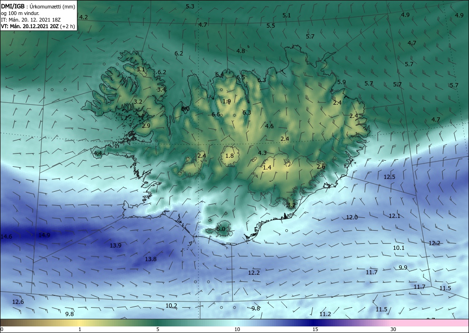The width and height of the screenshot is (469, 333).
Task: Click the 4.2 precipitable water value
Action: [x=83, y=17]
